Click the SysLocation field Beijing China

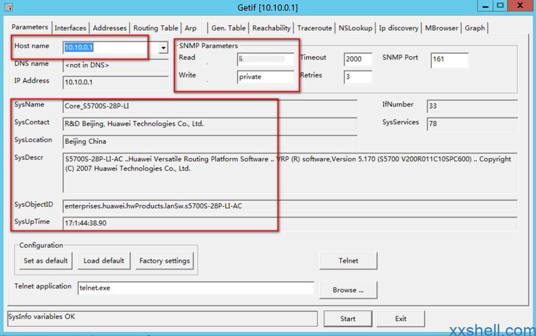click(x=210, y=142)
